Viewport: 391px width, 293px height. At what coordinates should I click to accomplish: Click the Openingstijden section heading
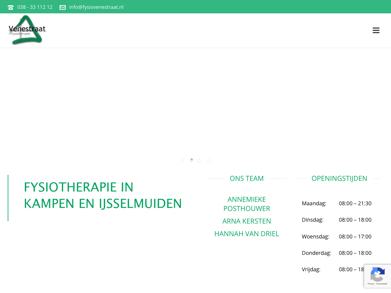point(339,178)
